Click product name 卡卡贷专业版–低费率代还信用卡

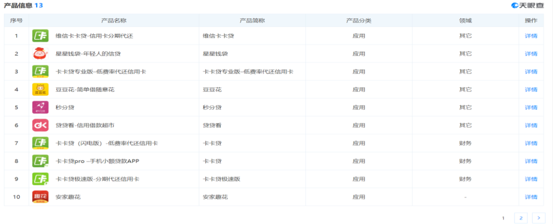point(101,72)
